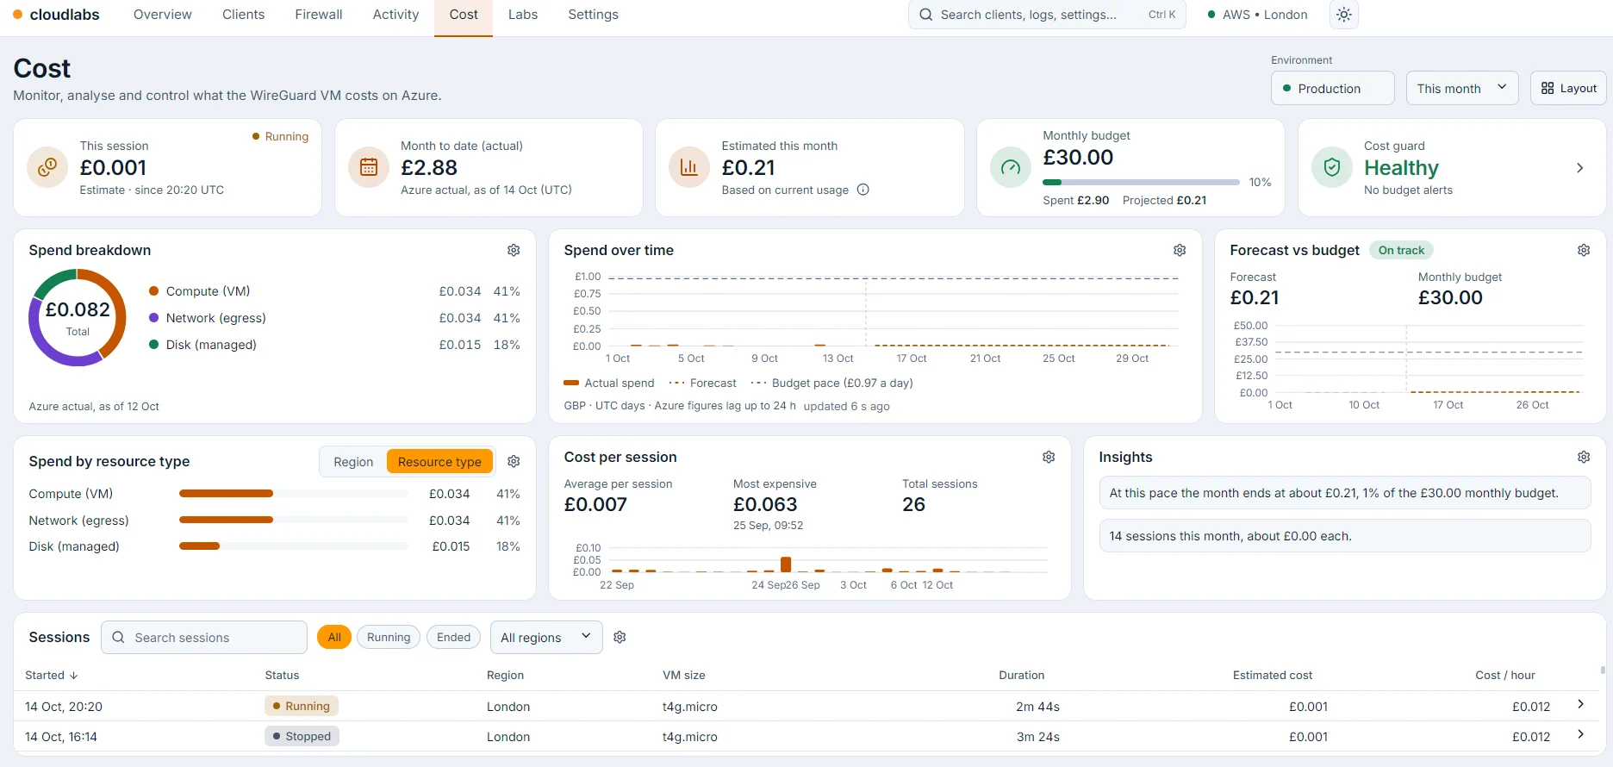Go to the Firewall tab

tap(319, 15)
